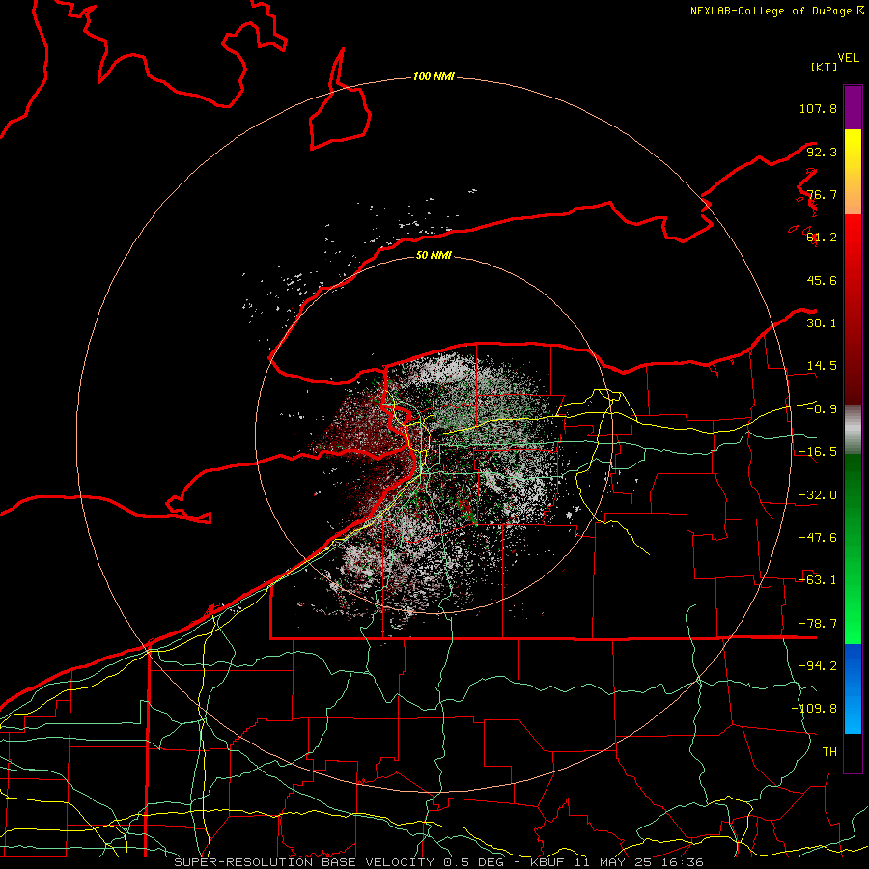Pick the green segment of velocity scale
The width and height of the screenshot is (869, 869).
tap(853, 548)
